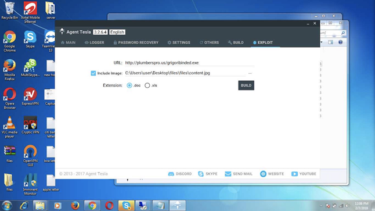
Task: Open the English language selector
Action: [117, 32]
